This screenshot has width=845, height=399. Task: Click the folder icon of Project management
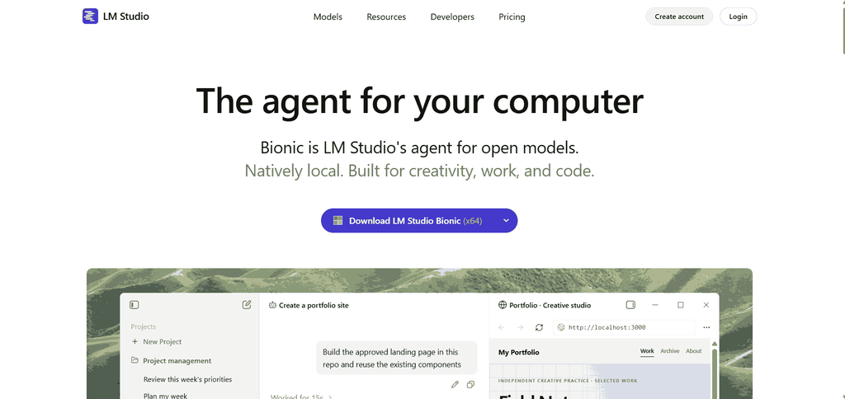(x=135, y=360)
